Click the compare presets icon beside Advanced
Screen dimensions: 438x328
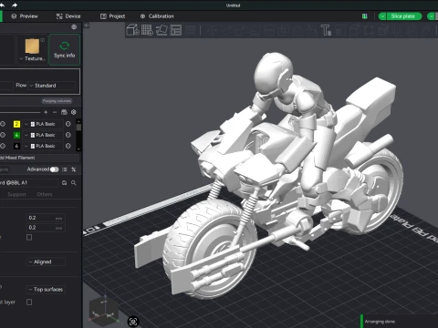coord(74,169)
